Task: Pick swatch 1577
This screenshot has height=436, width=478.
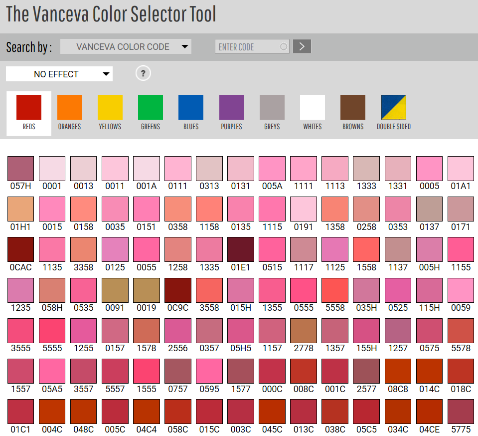Action: tap(241, 371)
